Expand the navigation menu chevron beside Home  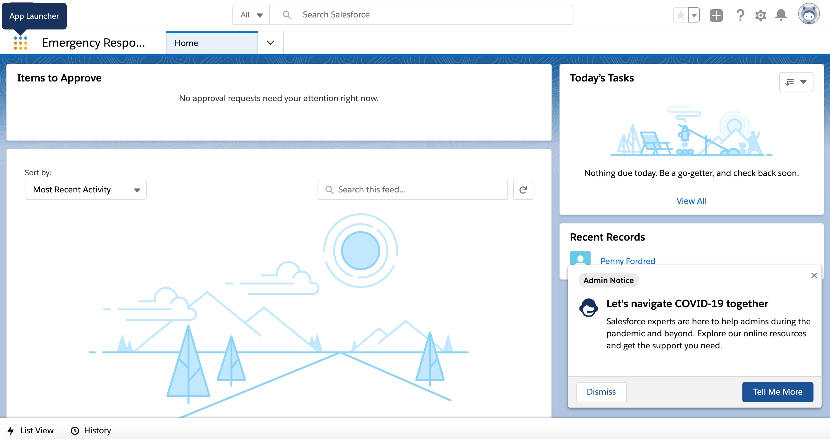(270, 43)
